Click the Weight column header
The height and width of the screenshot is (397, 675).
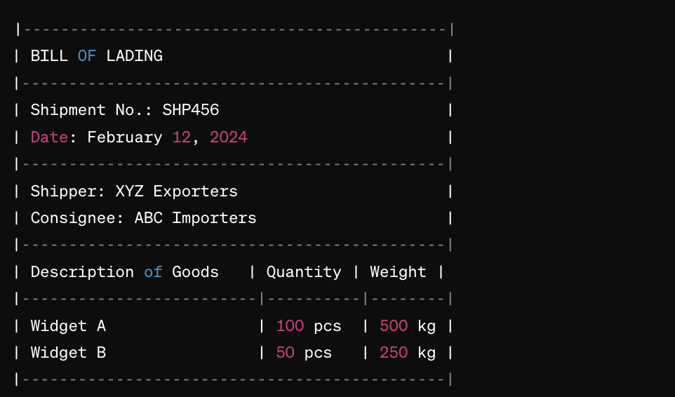pyautogui.click(x=399, y=272)
